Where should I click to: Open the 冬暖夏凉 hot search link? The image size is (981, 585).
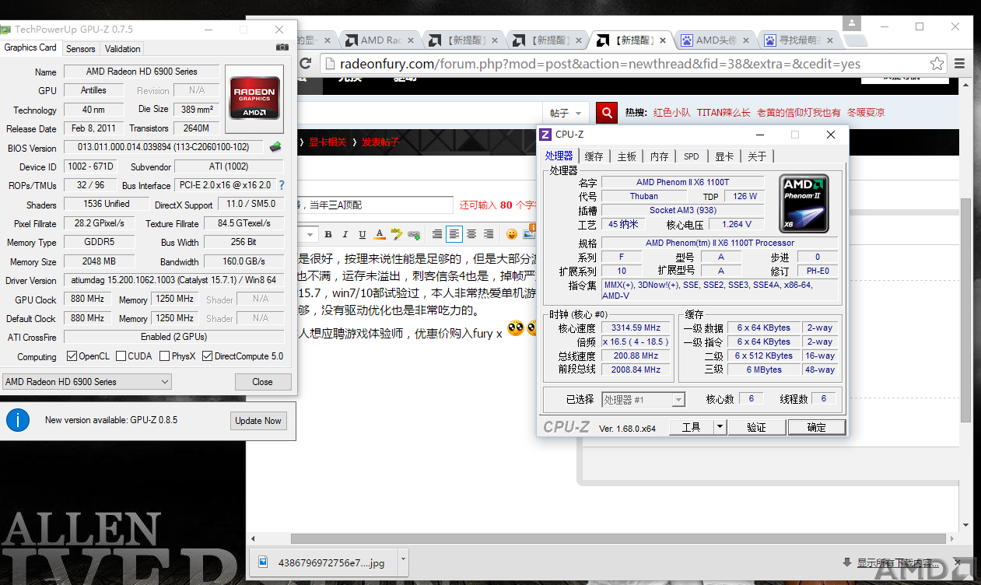pyautogui.click(x=866, y=113)
